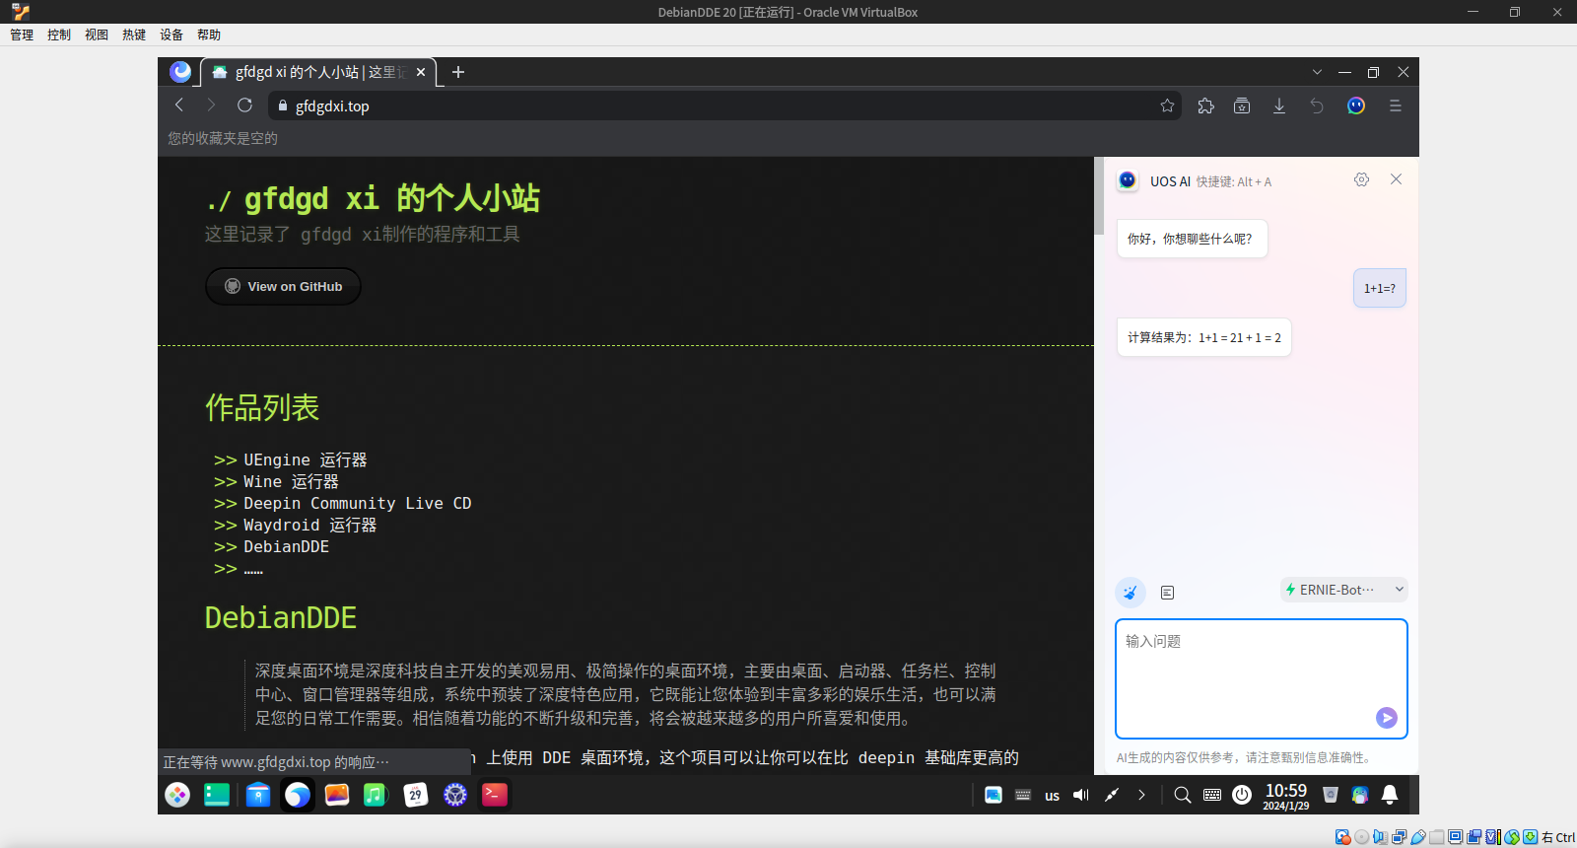Open the prompt templates list icon
The width and height of the screenshot is (1577, 848).
[x=1167, y=592]
